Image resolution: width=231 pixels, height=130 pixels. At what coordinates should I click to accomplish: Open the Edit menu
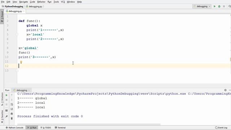[8, 2]
